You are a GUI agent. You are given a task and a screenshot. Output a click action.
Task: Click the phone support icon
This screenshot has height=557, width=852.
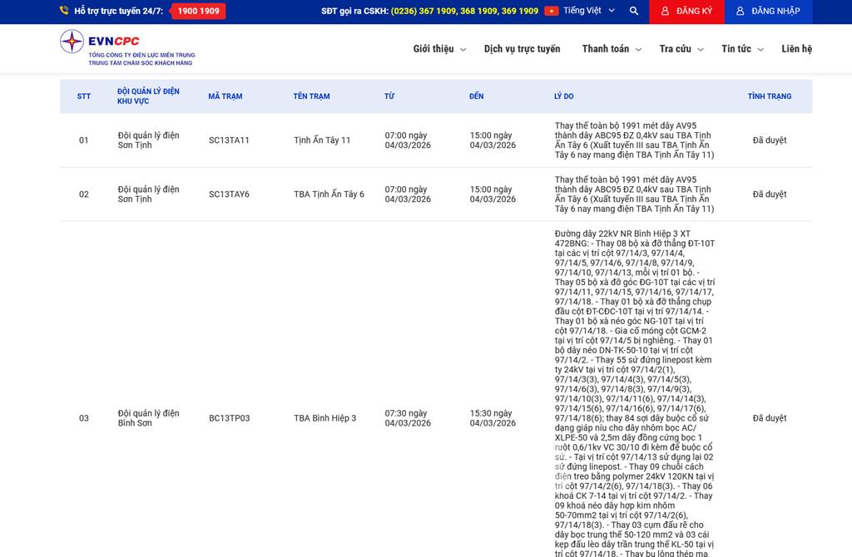(64, 11)
